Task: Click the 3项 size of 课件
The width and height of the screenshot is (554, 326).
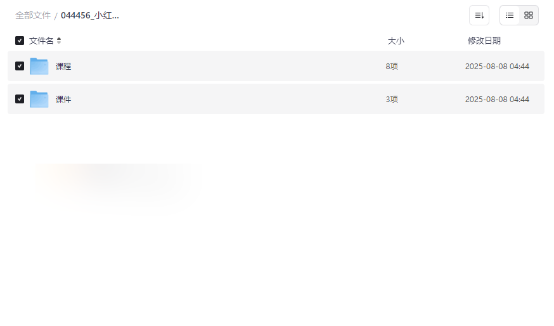Action: (392, 99)
